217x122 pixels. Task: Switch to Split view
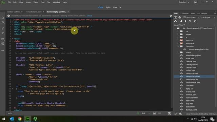click(x=108, y=7)
